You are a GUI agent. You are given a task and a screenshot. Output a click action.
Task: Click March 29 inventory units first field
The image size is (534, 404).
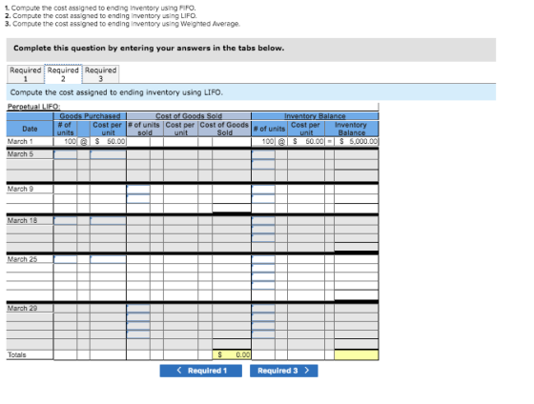(x=263, y=309)
